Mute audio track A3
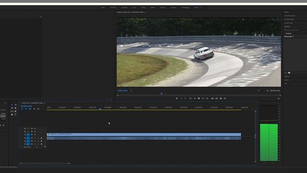 click(35, 144)
